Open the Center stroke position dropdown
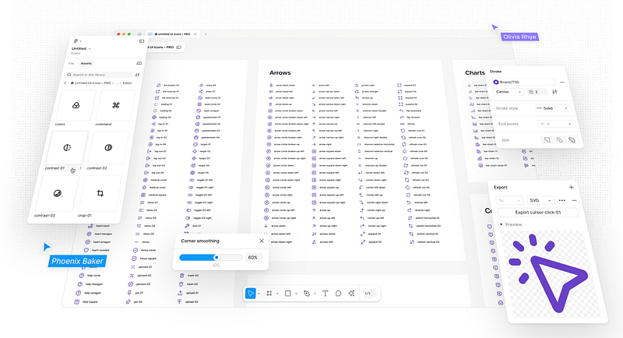Viewport: 623px width, 338px height. tap(509, 92)
